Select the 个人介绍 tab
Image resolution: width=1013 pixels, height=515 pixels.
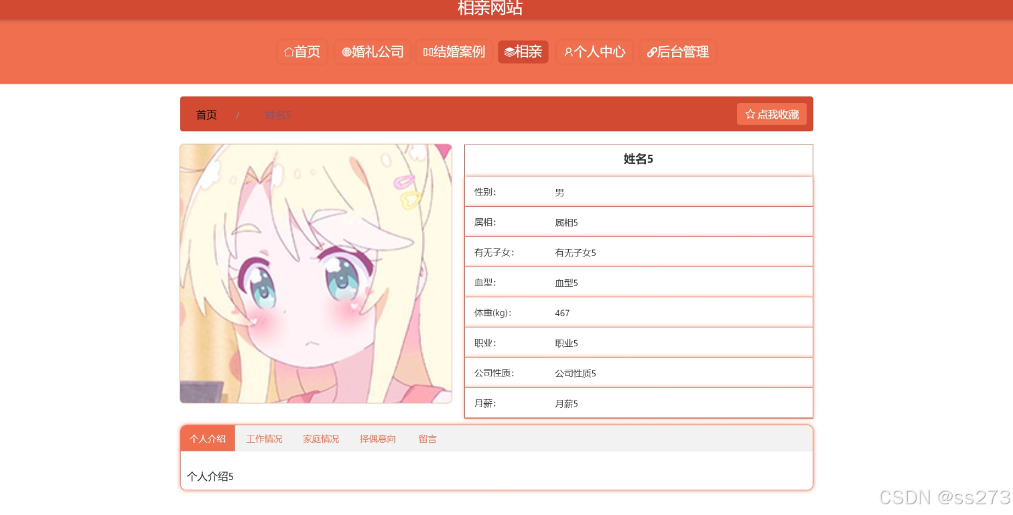[208, 439]
